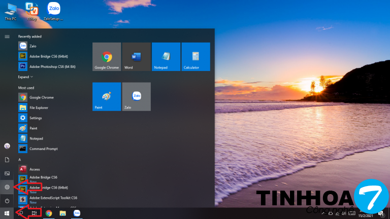
Task: Open Adobe Photoshop CS6 (64 Bit)
Action: coord(52,66)
